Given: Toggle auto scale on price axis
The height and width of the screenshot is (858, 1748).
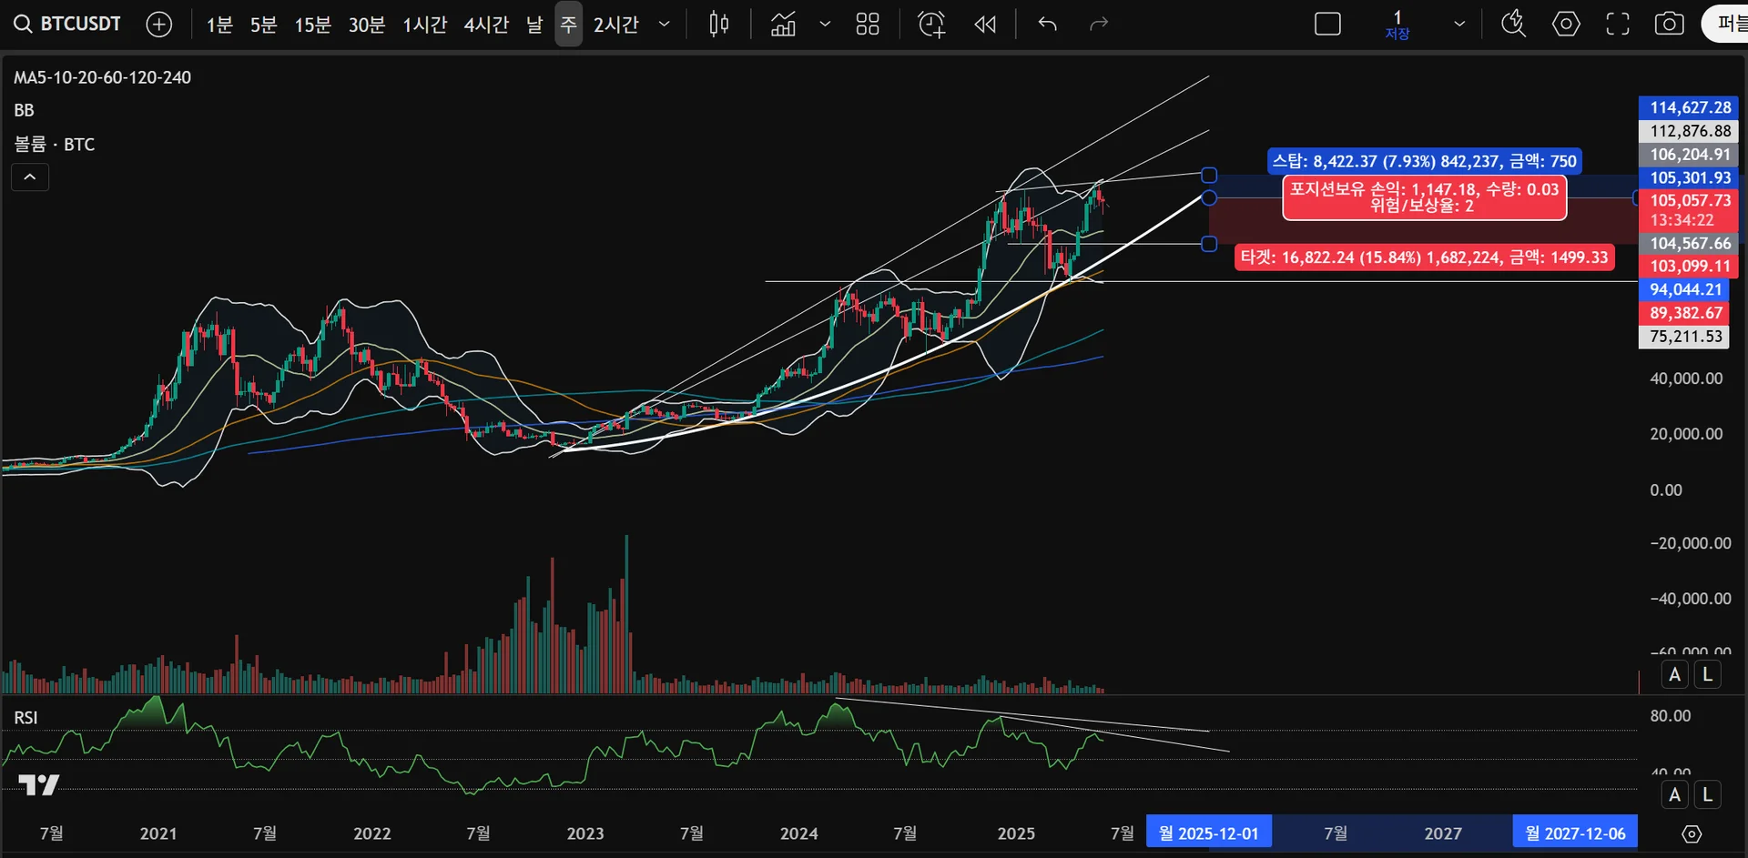Looking at the screenshot, I should (1674, 674).
